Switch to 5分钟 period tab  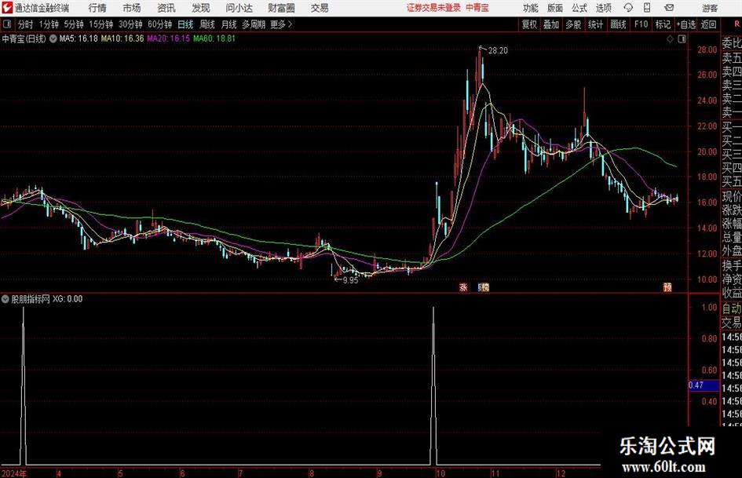click(74, 24)
